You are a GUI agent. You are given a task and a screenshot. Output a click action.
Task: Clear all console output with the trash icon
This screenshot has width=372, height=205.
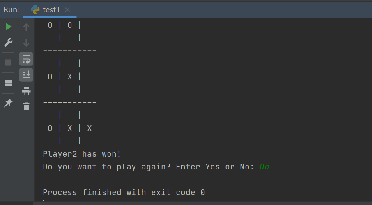pos(26,106)
